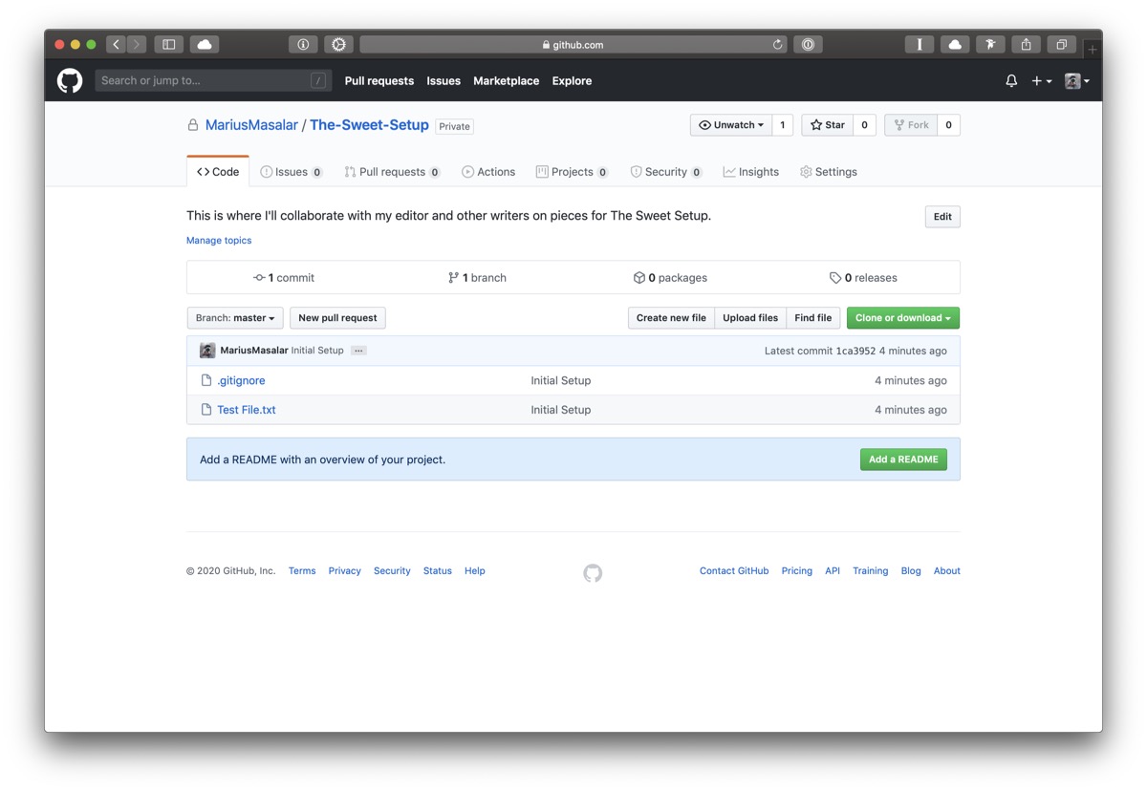Open the .gitignore file
This screenshot has height=791, width=1147.
coord(241,380)
